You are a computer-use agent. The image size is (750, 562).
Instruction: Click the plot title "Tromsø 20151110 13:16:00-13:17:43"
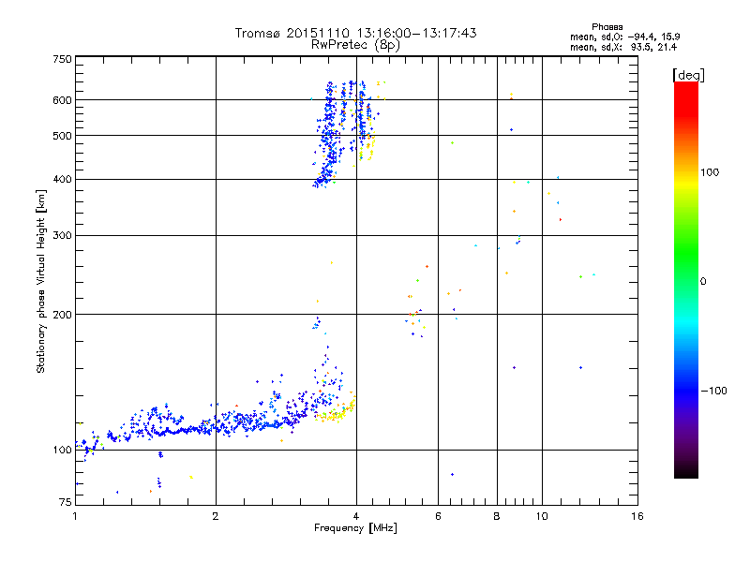(x=355, y=33)
